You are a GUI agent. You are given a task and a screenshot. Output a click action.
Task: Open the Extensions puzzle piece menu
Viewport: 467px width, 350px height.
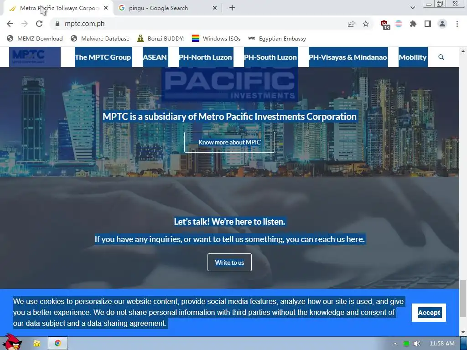[x=413, y=24]
